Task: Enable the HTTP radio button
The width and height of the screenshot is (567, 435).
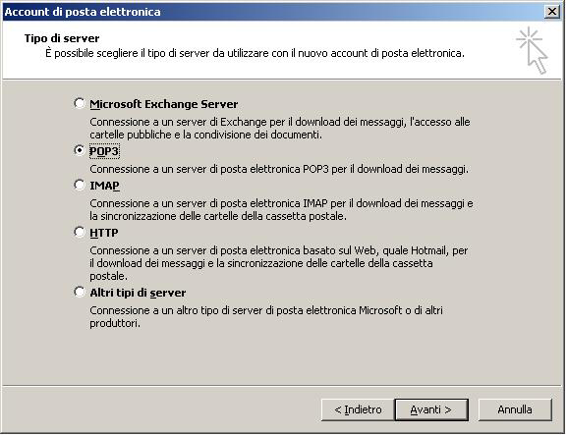Action: click(x=80, y=232)
